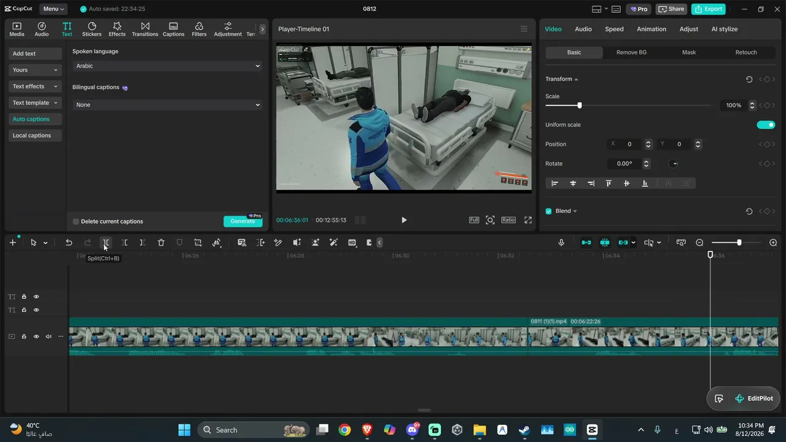This screenshot has height=442, width=786.
Task: Click the Share button
Action: tap(671, 9)
